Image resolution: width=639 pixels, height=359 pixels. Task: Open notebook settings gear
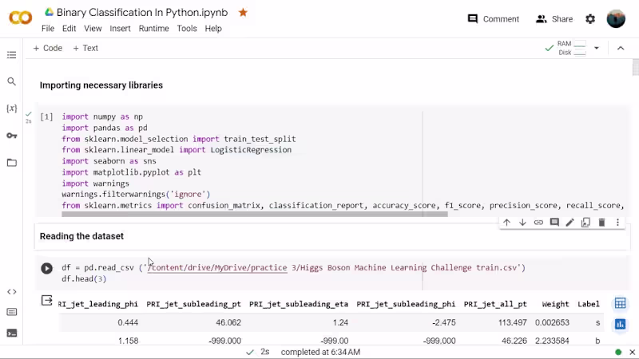click(590, 19)
